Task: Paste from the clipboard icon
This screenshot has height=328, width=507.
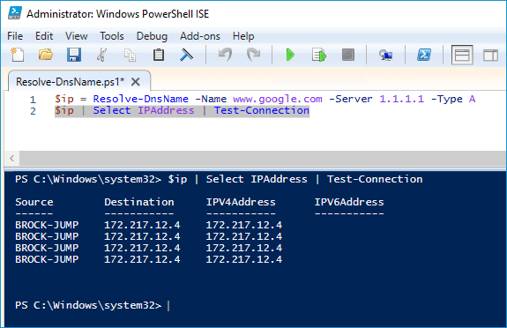Action: (159, 55)
